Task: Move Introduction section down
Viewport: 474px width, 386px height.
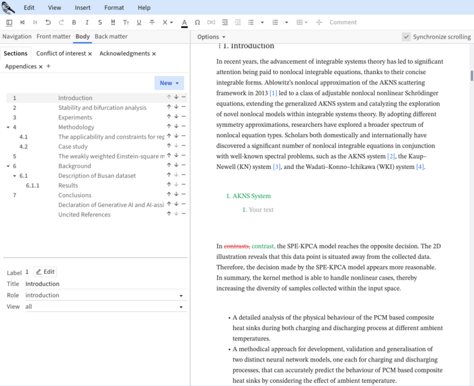Action: pyautogui.click(x=176, y=97)
